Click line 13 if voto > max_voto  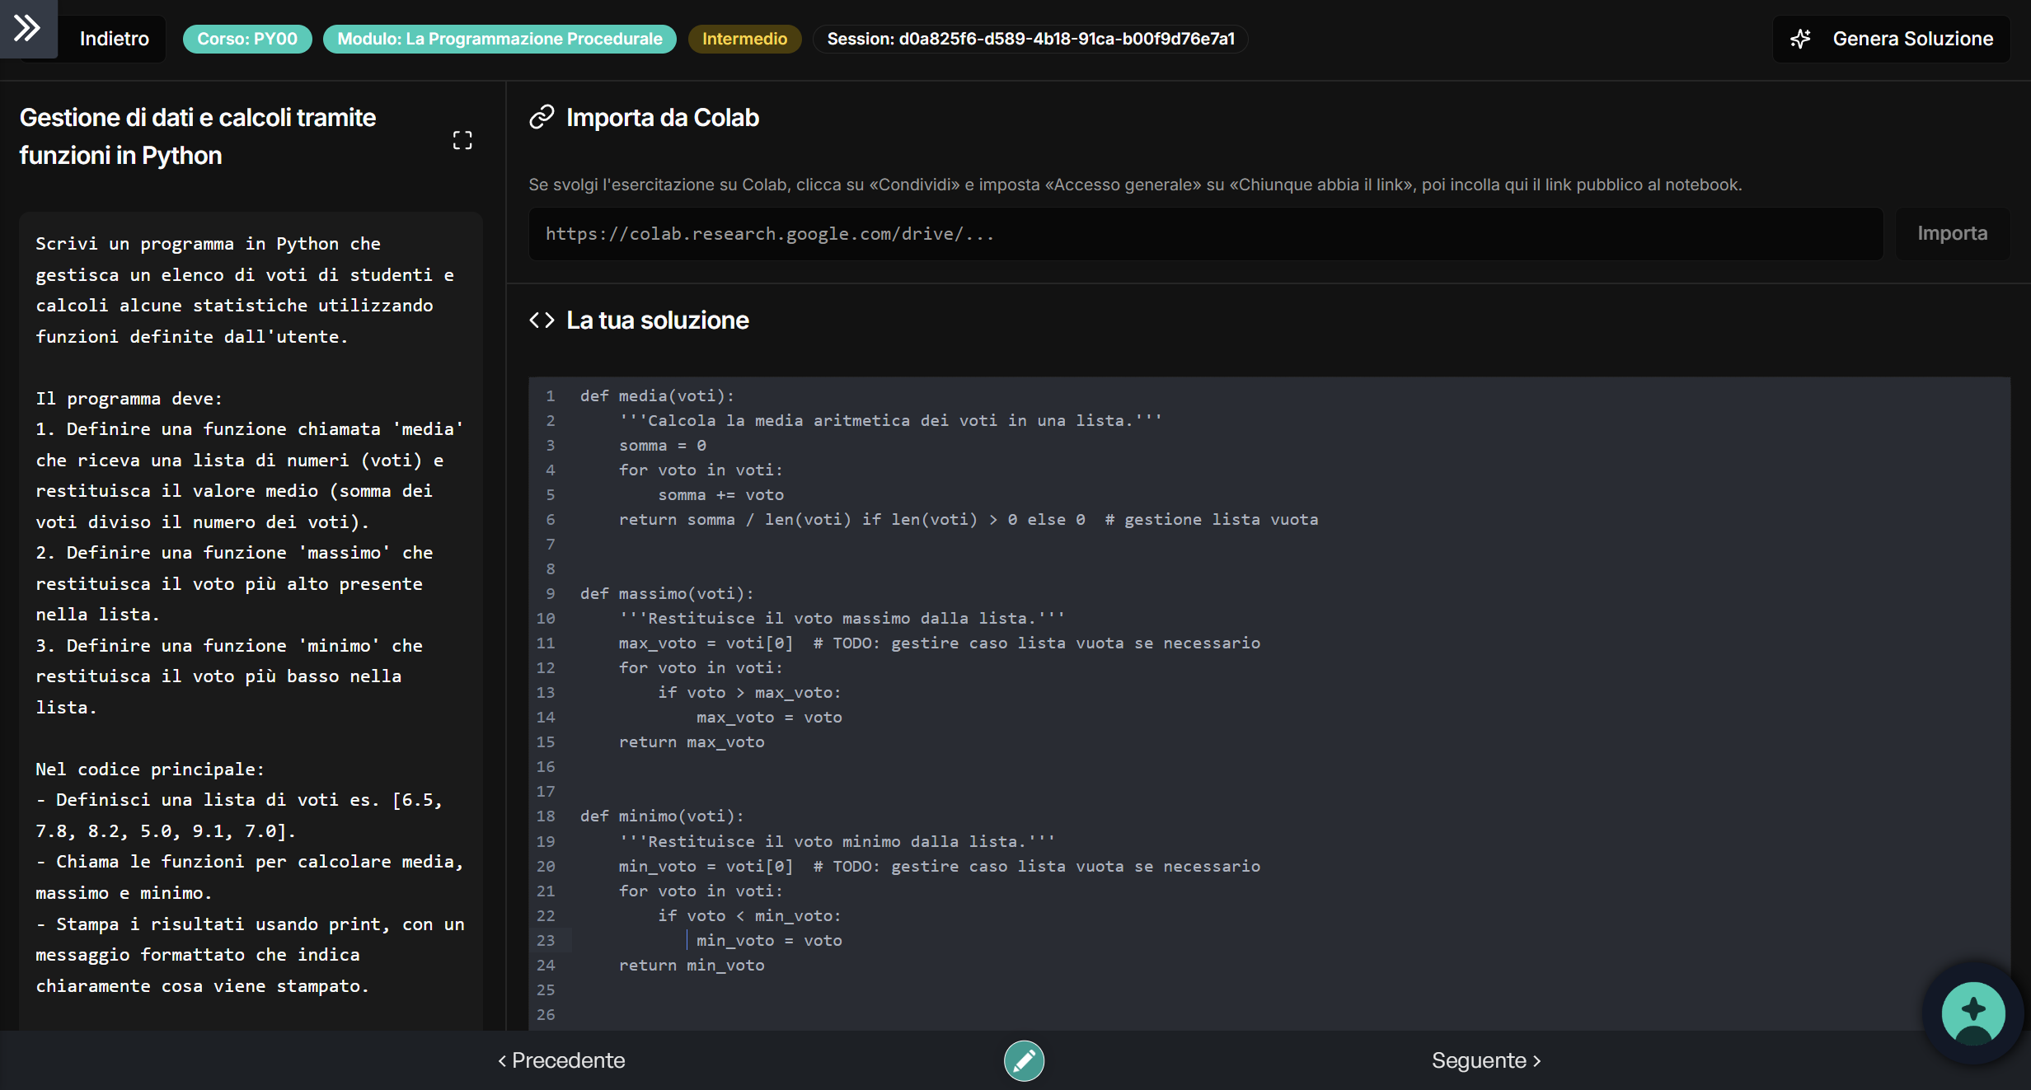749,693
